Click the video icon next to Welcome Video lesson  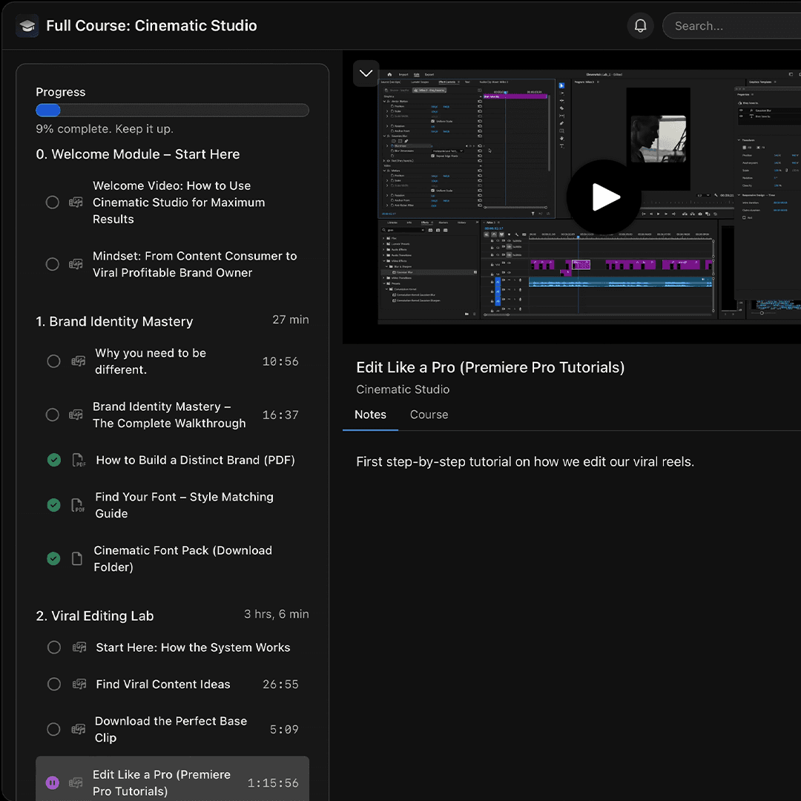pos(76,202)
